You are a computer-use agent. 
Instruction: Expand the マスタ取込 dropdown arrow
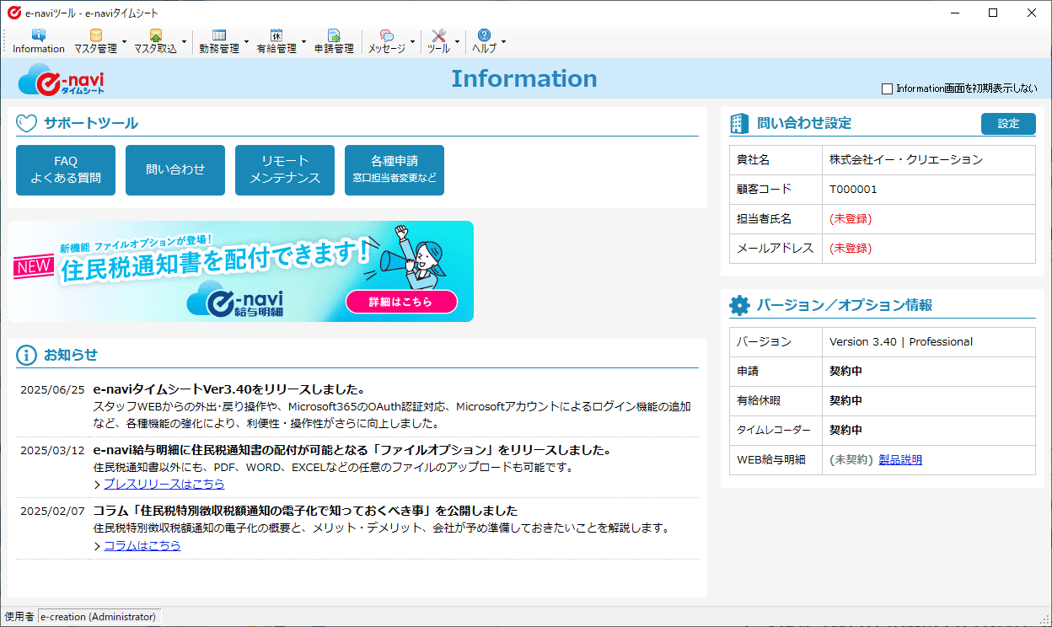point(185,40)
